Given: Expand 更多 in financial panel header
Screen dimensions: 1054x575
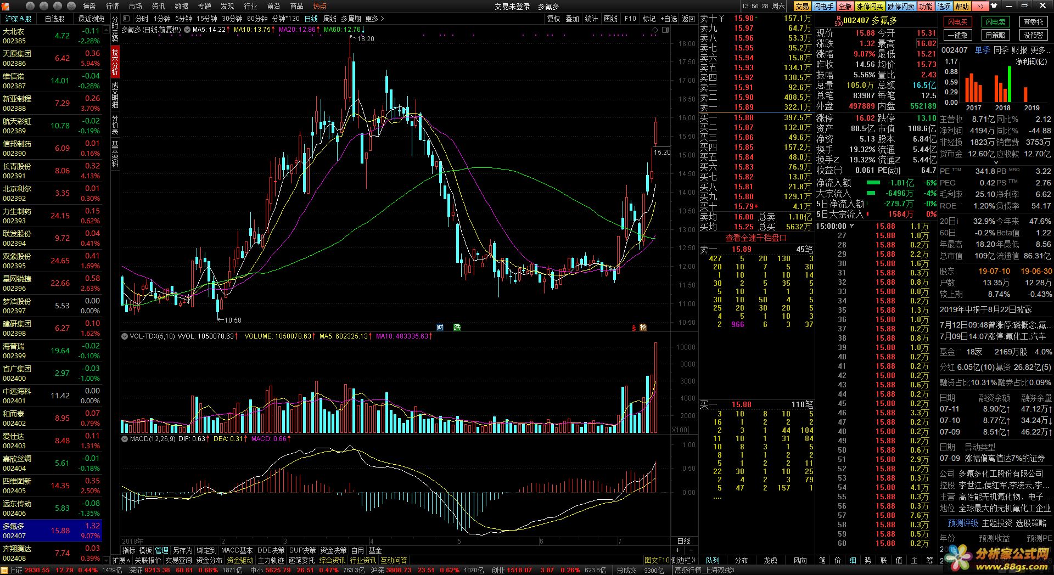Looking at the screenshot, I should point(1040,50).
